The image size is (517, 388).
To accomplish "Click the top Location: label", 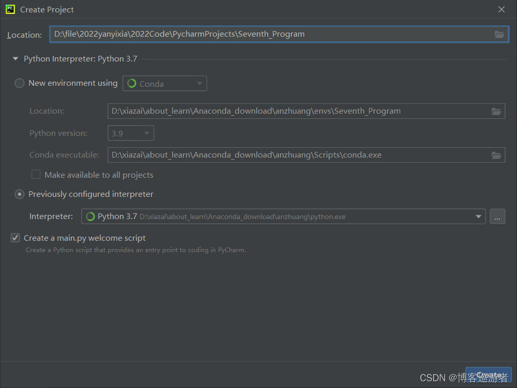I will 24,35.
